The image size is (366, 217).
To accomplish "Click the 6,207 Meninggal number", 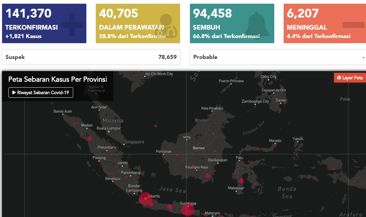I will point(303,13).
